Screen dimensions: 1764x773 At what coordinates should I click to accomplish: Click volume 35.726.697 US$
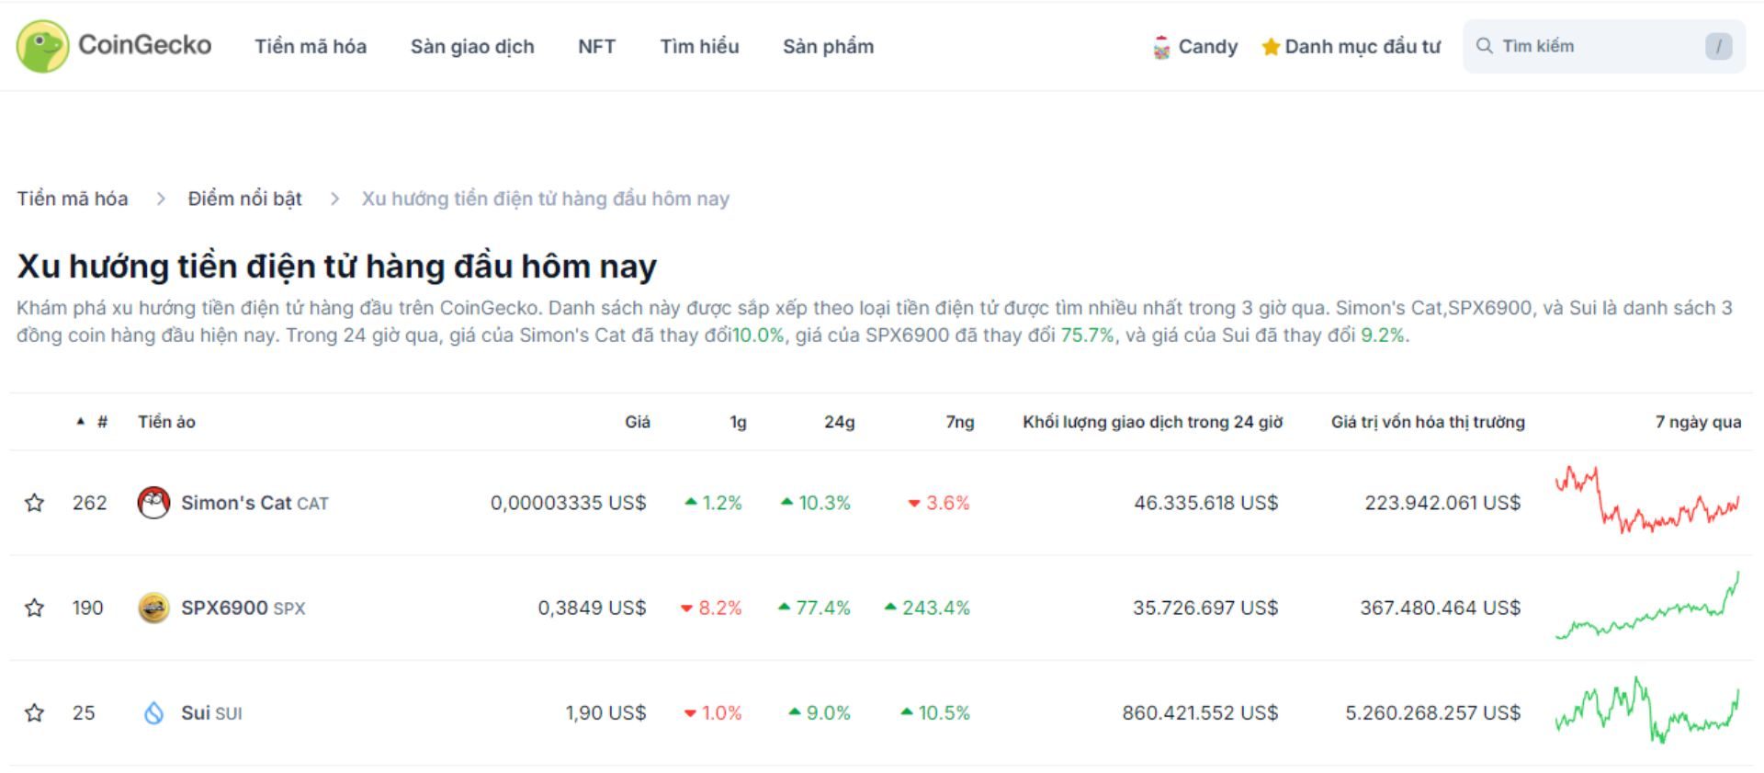click(x=1205, y=608)
